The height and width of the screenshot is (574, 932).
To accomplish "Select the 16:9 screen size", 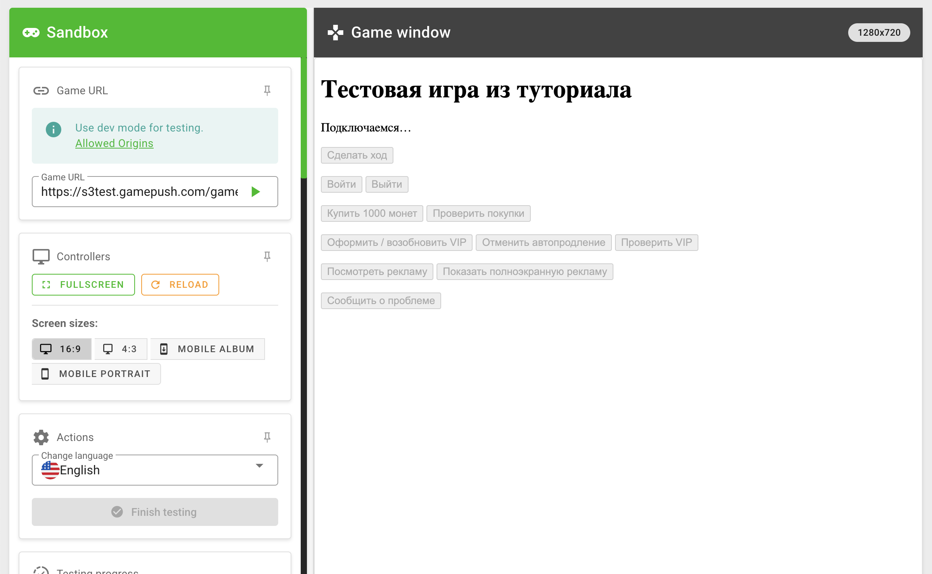I will coord(62,349).
